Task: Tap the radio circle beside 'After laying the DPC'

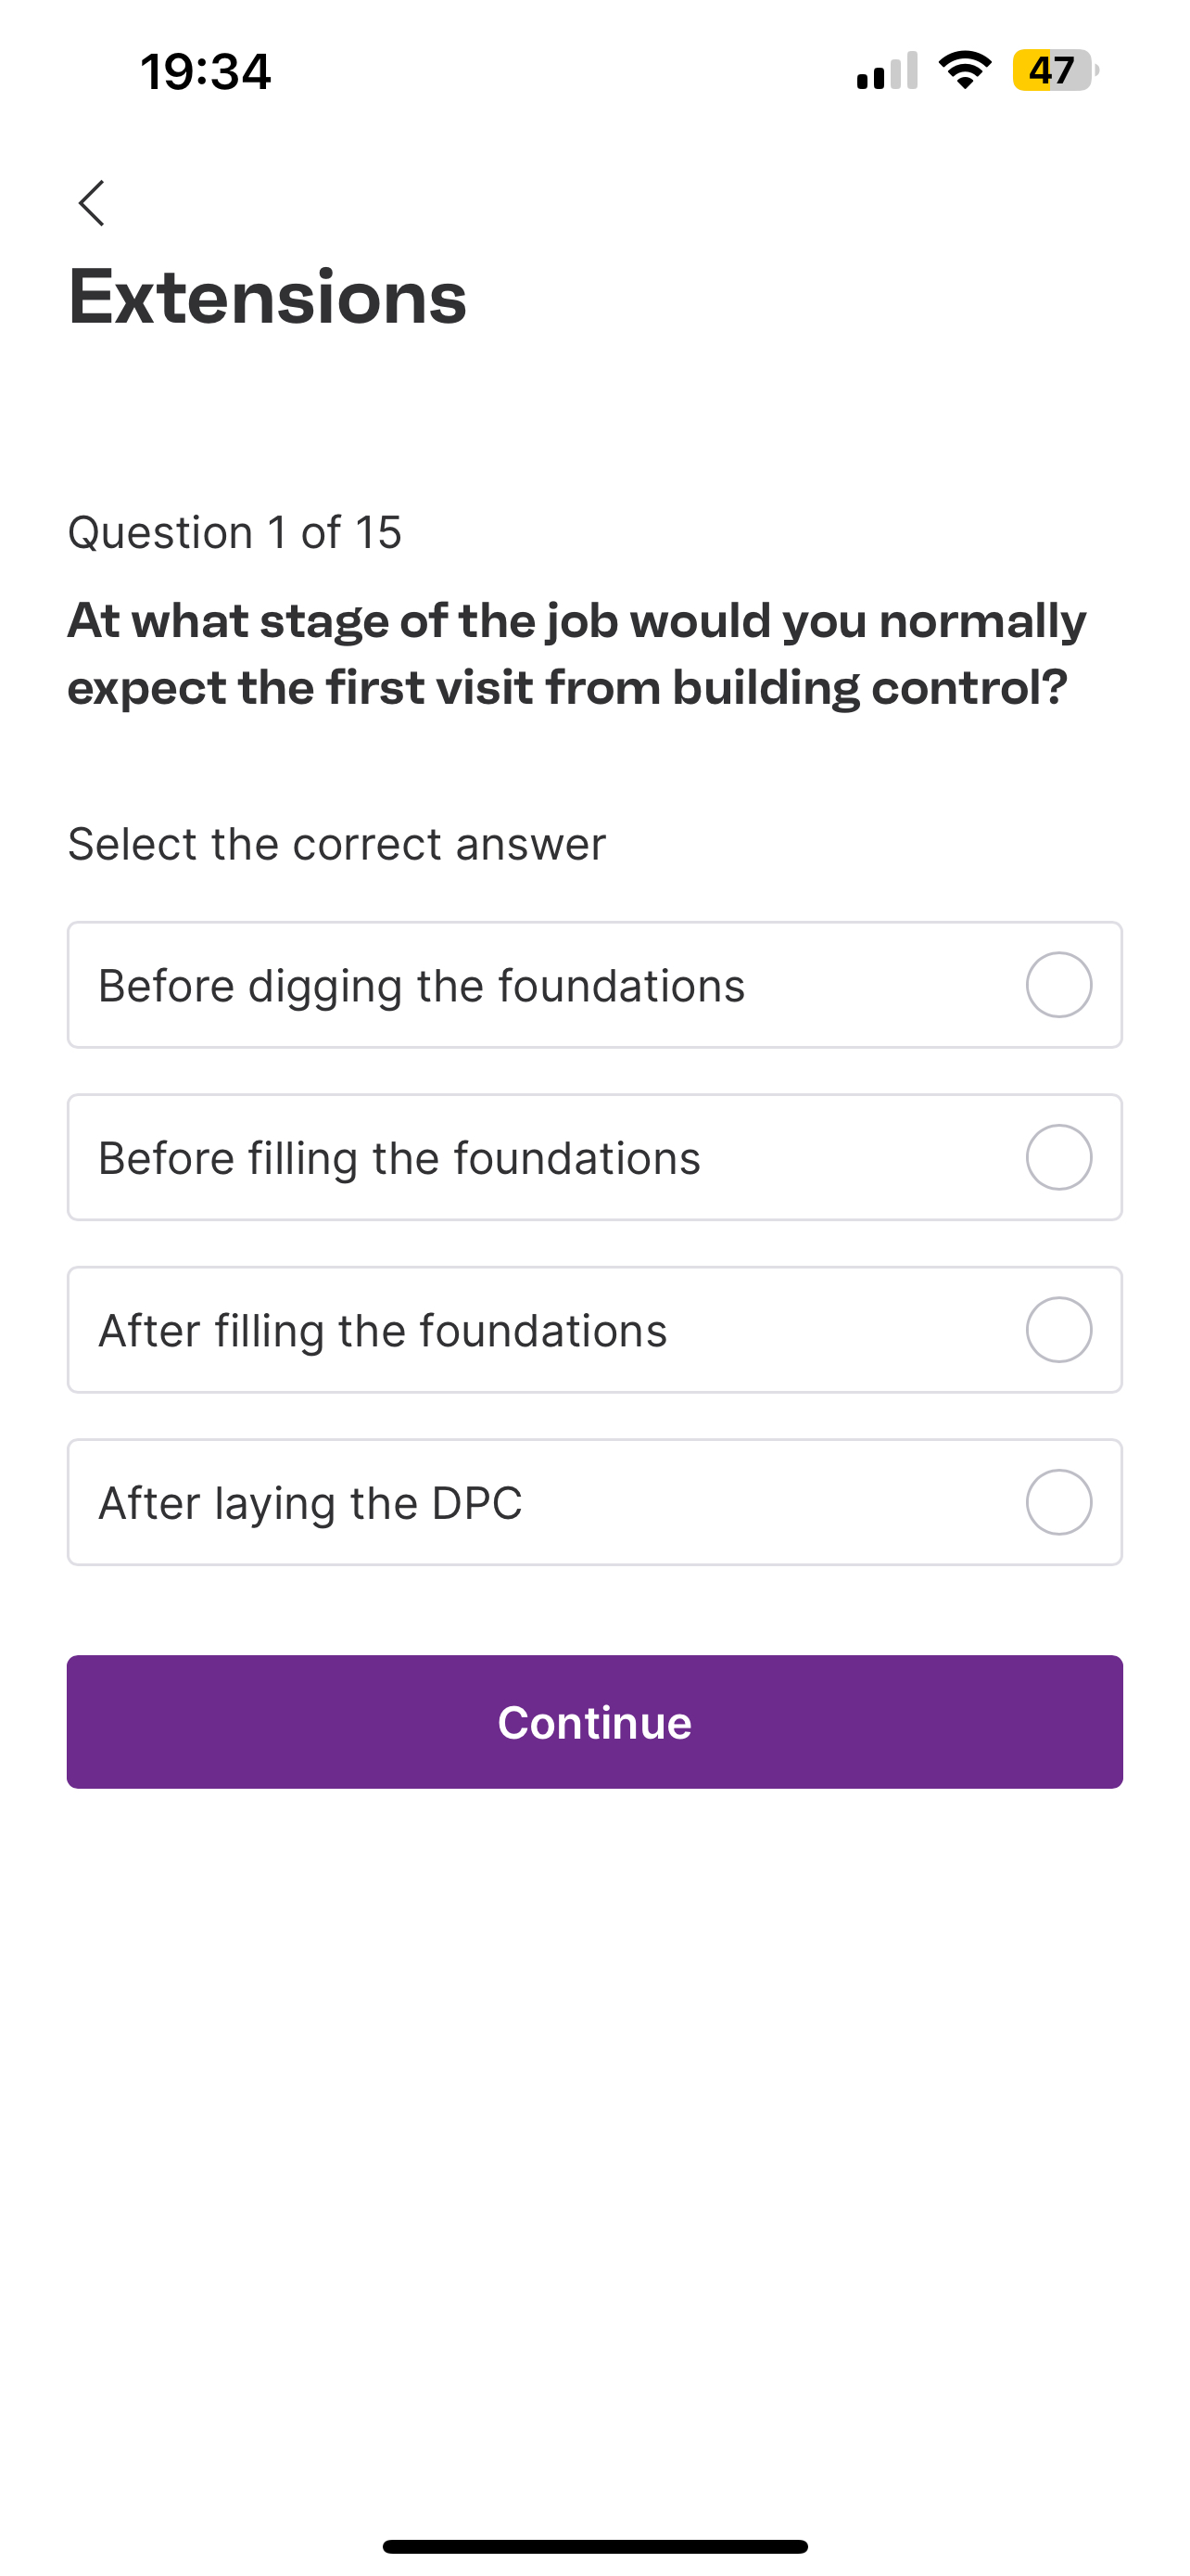Action: pos(1059,1502)
